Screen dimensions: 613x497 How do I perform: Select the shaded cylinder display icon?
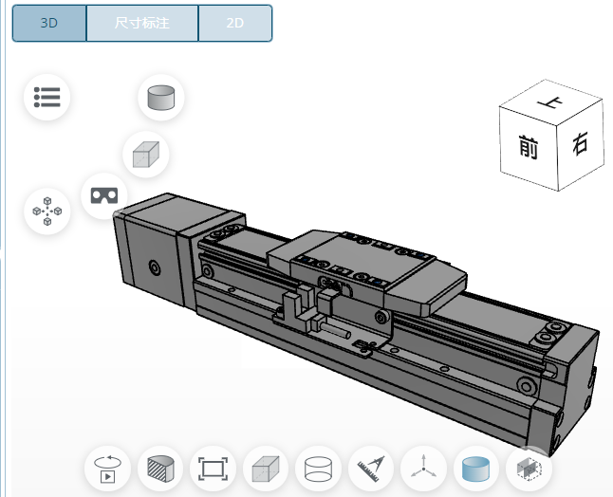tap(161, 97)
